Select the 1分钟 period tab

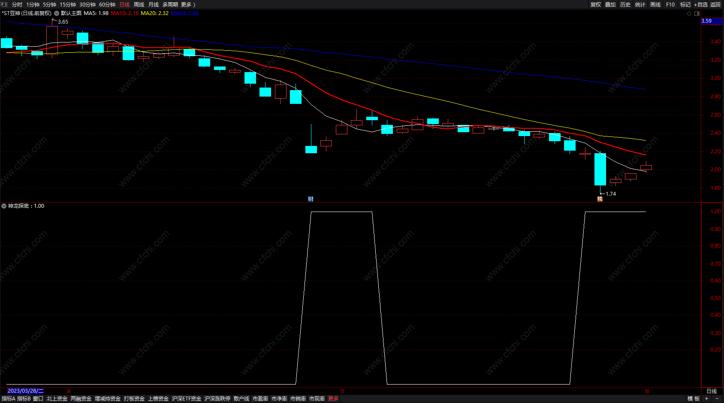(33, 5)
